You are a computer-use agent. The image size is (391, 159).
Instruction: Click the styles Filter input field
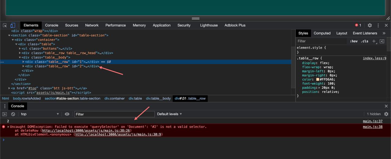click(322, 41)
